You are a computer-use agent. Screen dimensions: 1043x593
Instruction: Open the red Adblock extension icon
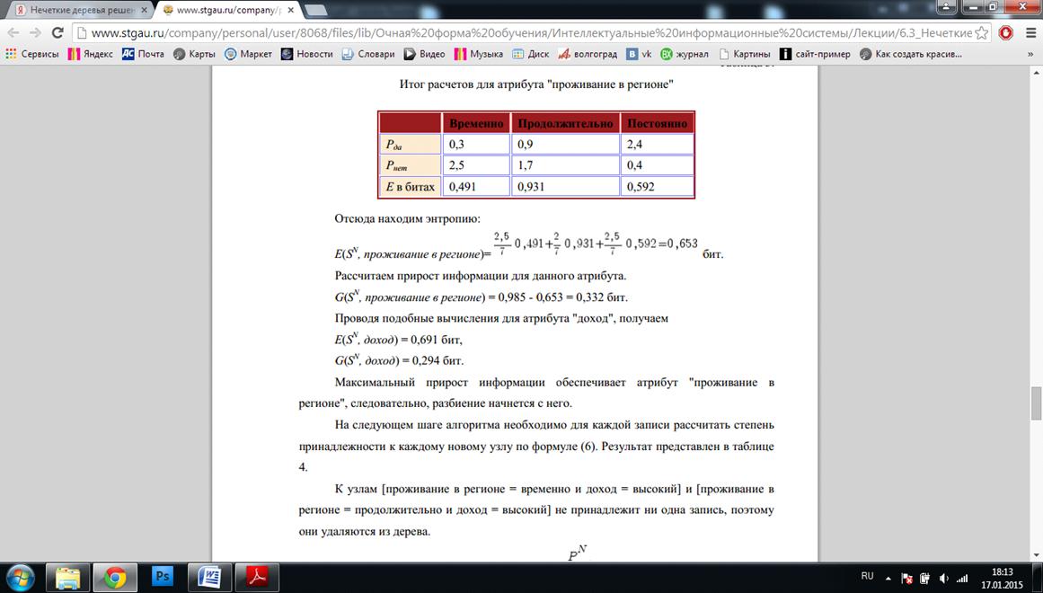pos(1006,32)
